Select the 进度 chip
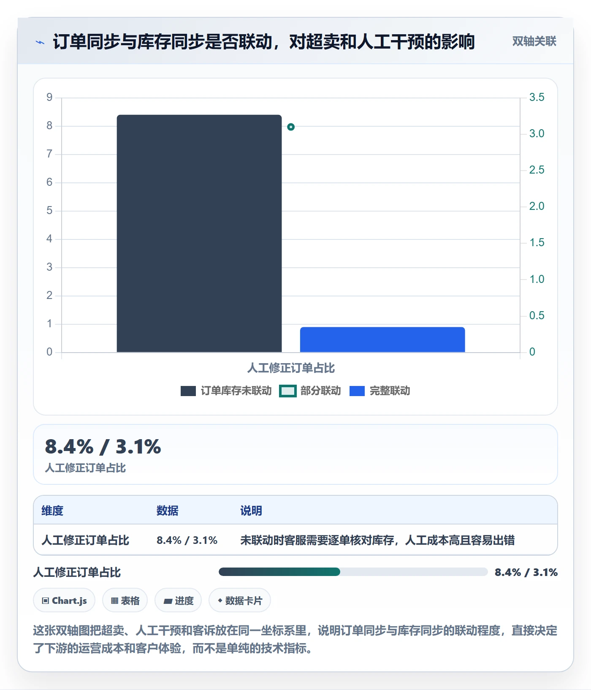The height and width of the screenshot is (690, 591). click(178, 600)
